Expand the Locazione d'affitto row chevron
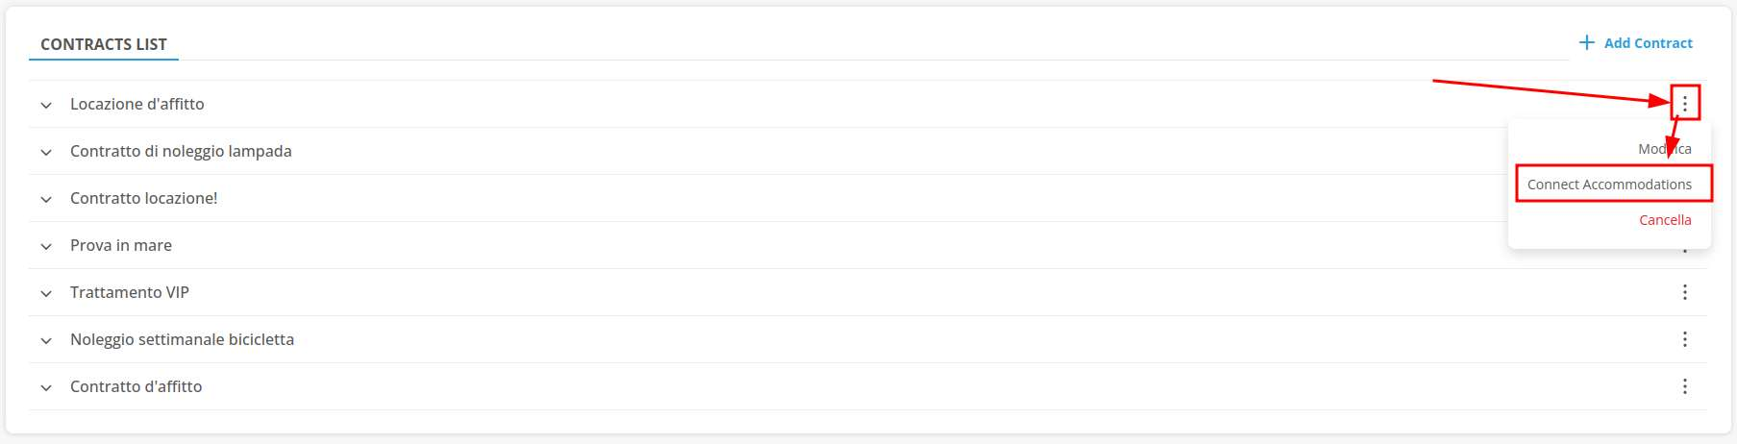Image resolution: width=1737 pixels, height=444 pixels. pyautogui.click(x=46, y=105)
